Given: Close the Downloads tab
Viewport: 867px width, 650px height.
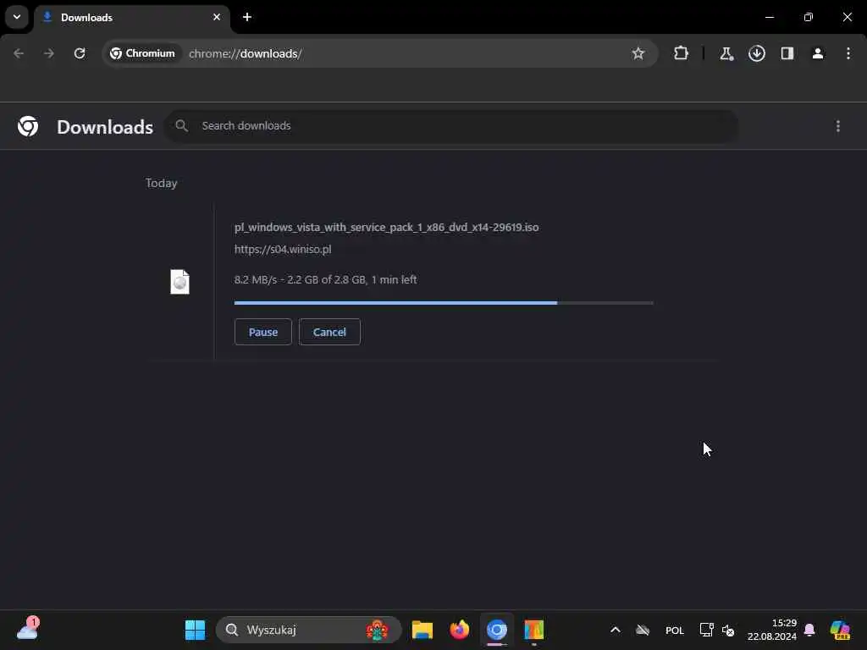Looking at the screenshot, I should 217,17.
